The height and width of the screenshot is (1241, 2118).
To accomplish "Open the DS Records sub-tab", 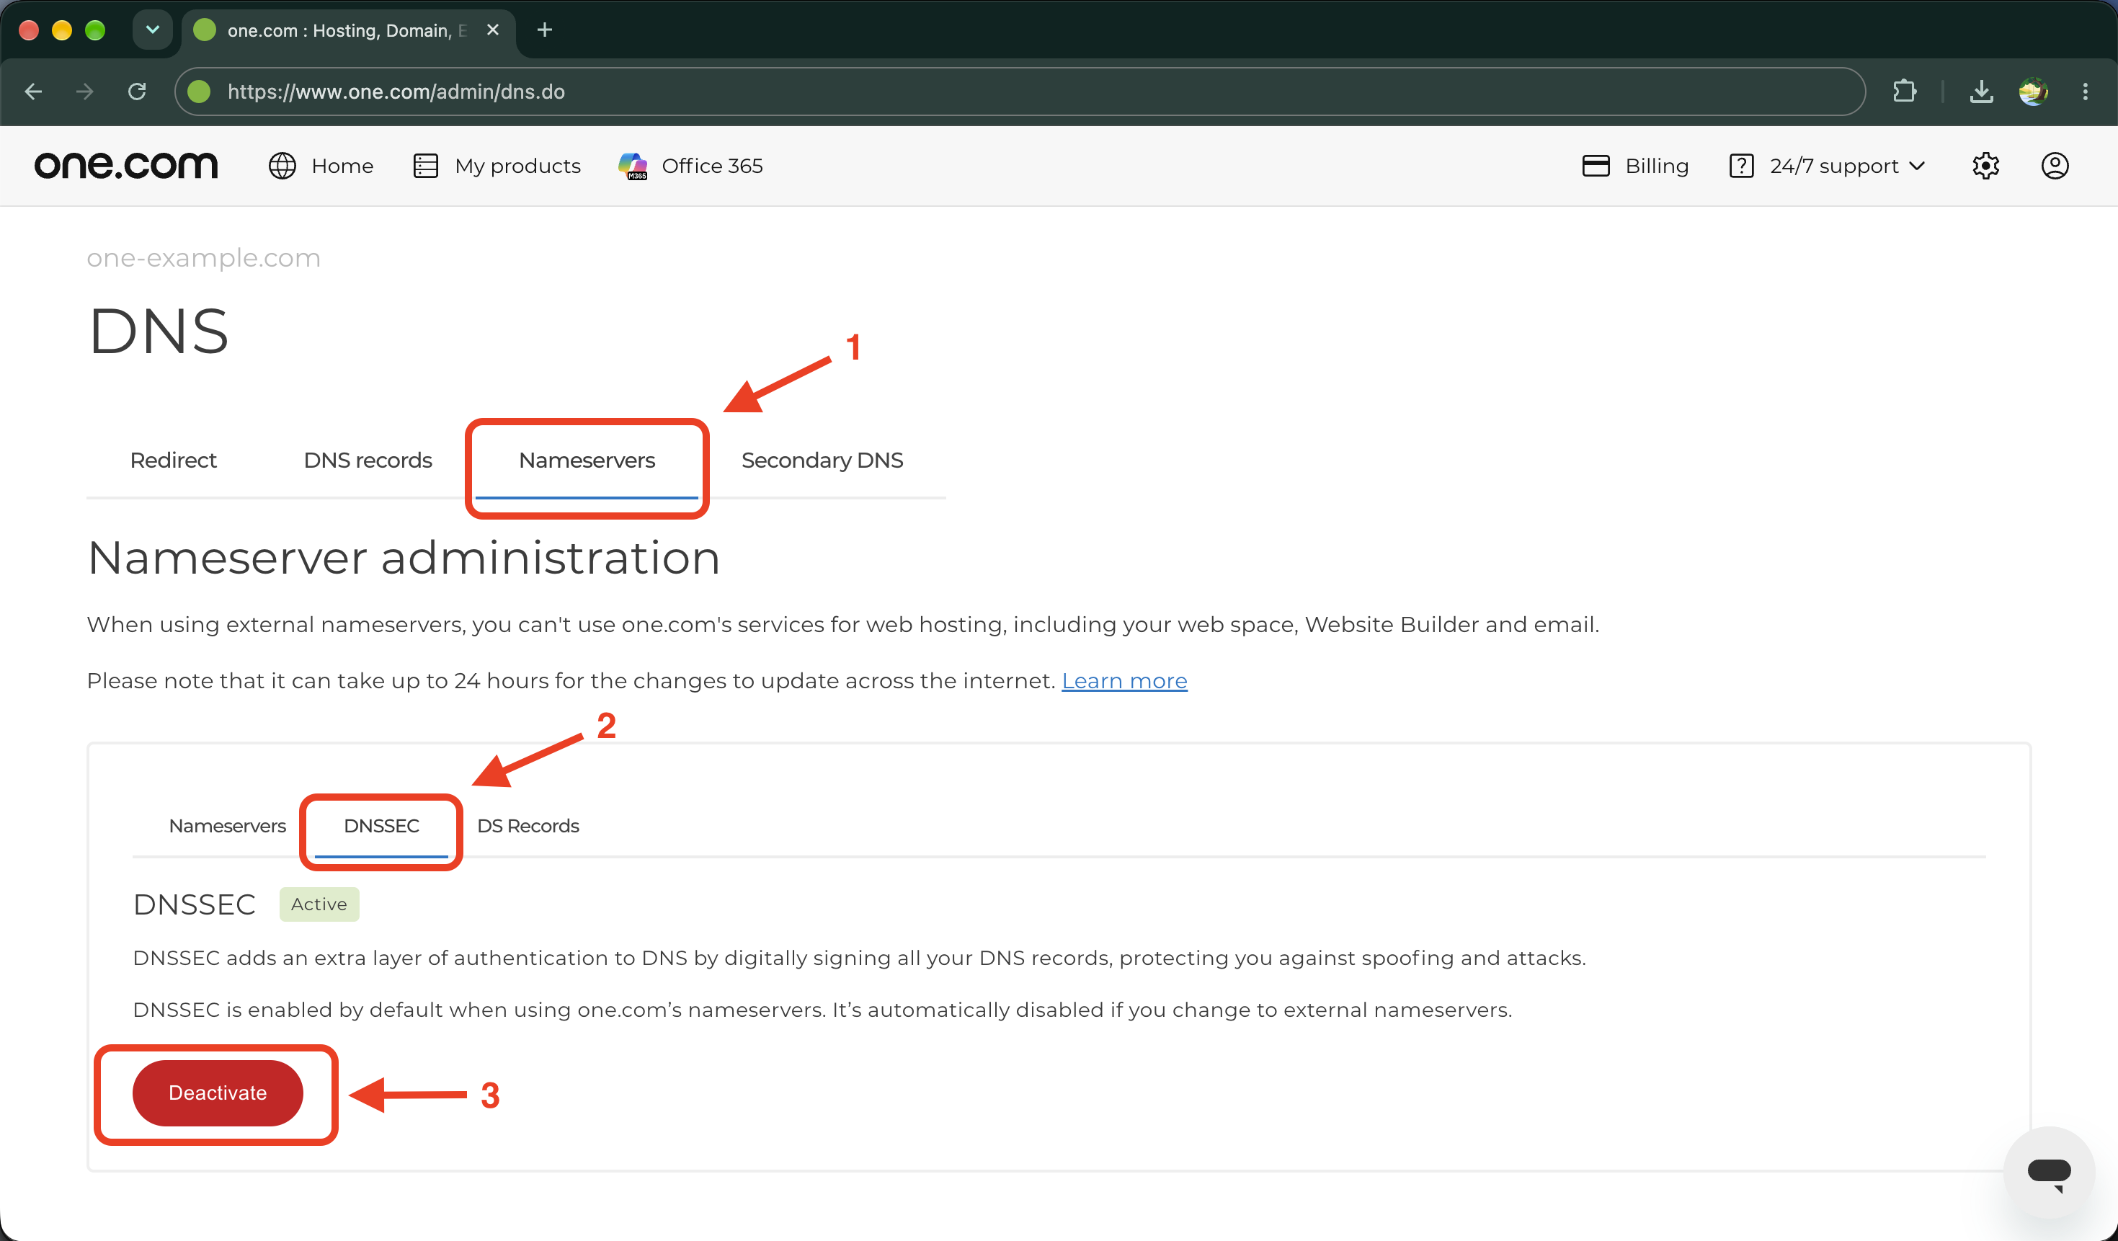I will (x=528, y=826).
